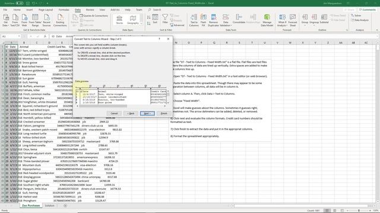Click the Next button in wizard
The width and height of the screenshot is (380, 213).
pos(147,113)
